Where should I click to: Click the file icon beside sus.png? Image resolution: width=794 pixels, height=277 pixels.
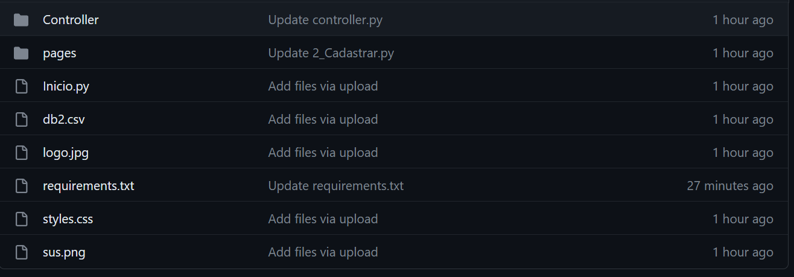(21, 253)
